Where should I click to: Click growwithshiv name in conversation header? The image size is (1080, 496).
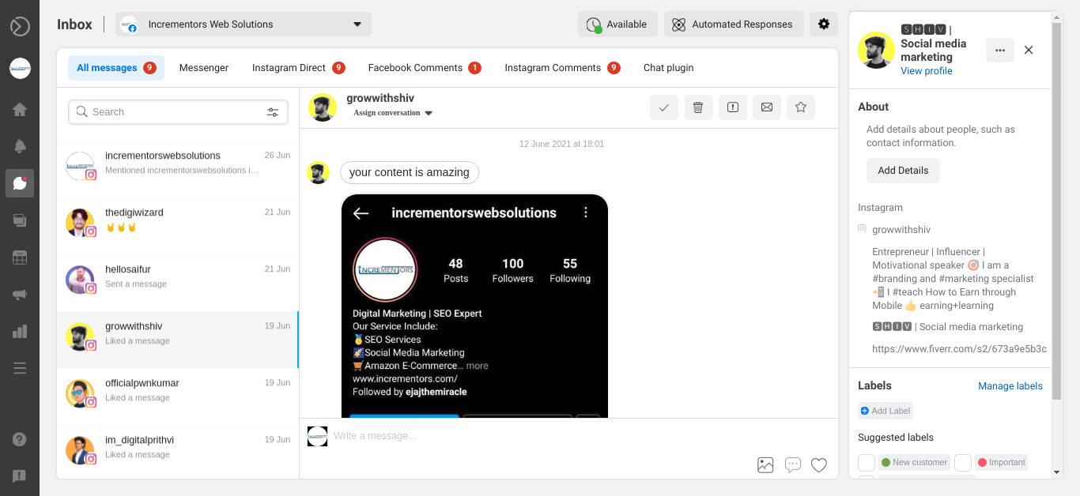pyautogui.click(x=380, y=99)
